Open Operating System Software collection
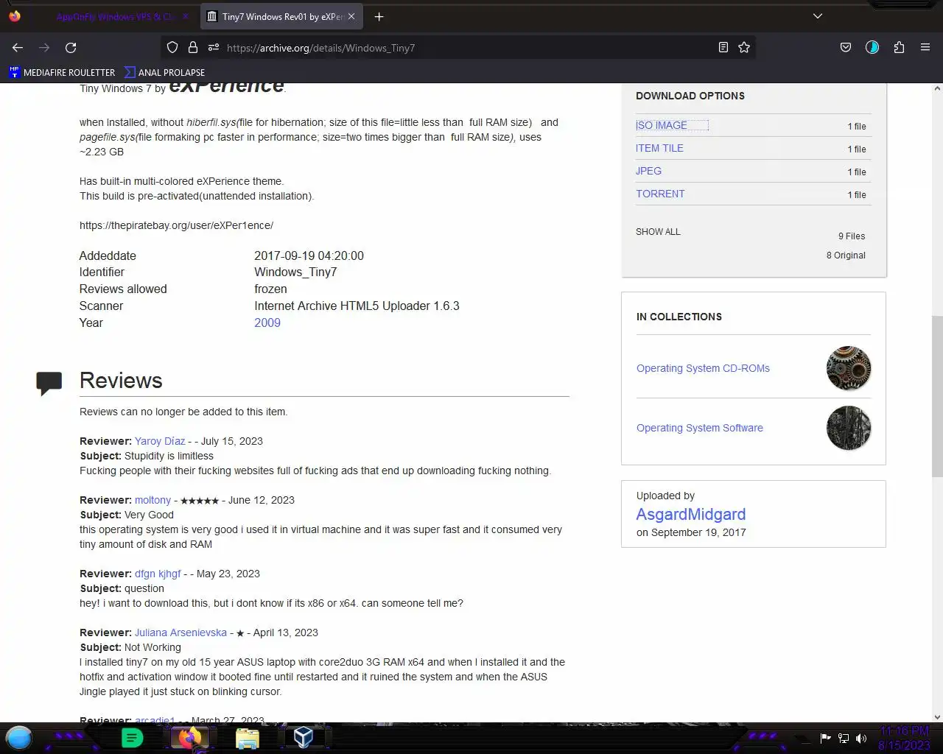Viewport: 943px width, 754px height. pos(700,428)
